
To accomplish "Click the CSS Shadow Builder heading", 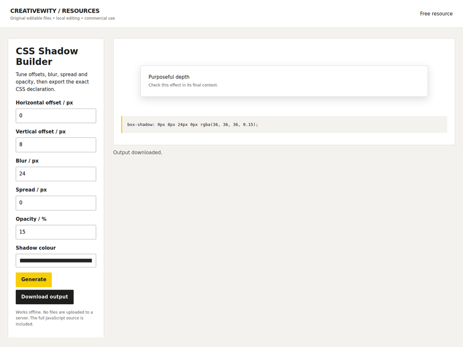I will (47, 56).
